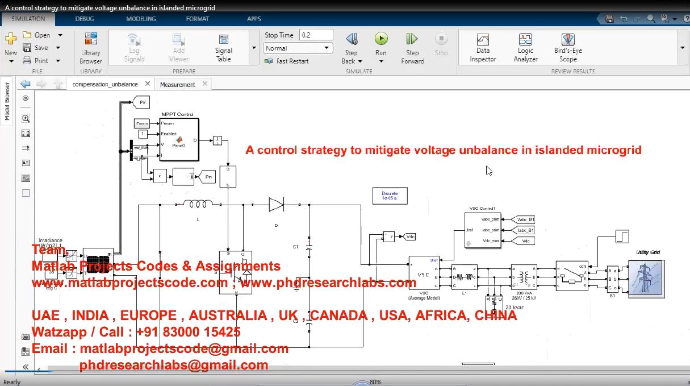This screenshot has width=690, height=386.
Task: Select the Measurement tab
Action: click(x=177, y=85)
